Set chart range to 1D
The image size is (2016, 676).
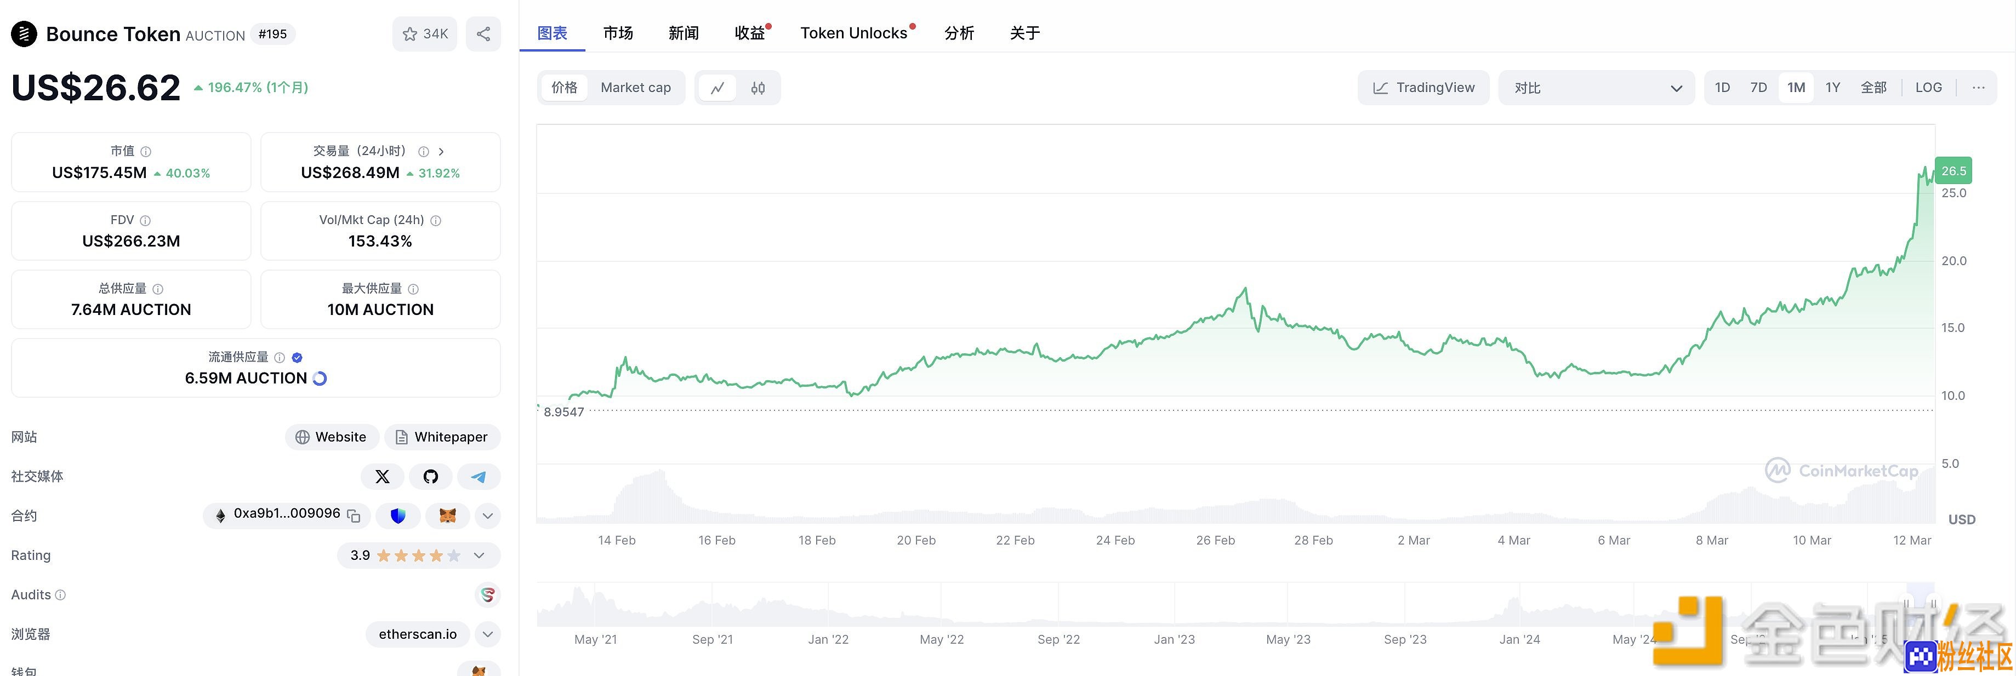pyautogui.click(x=1723, y=88)
